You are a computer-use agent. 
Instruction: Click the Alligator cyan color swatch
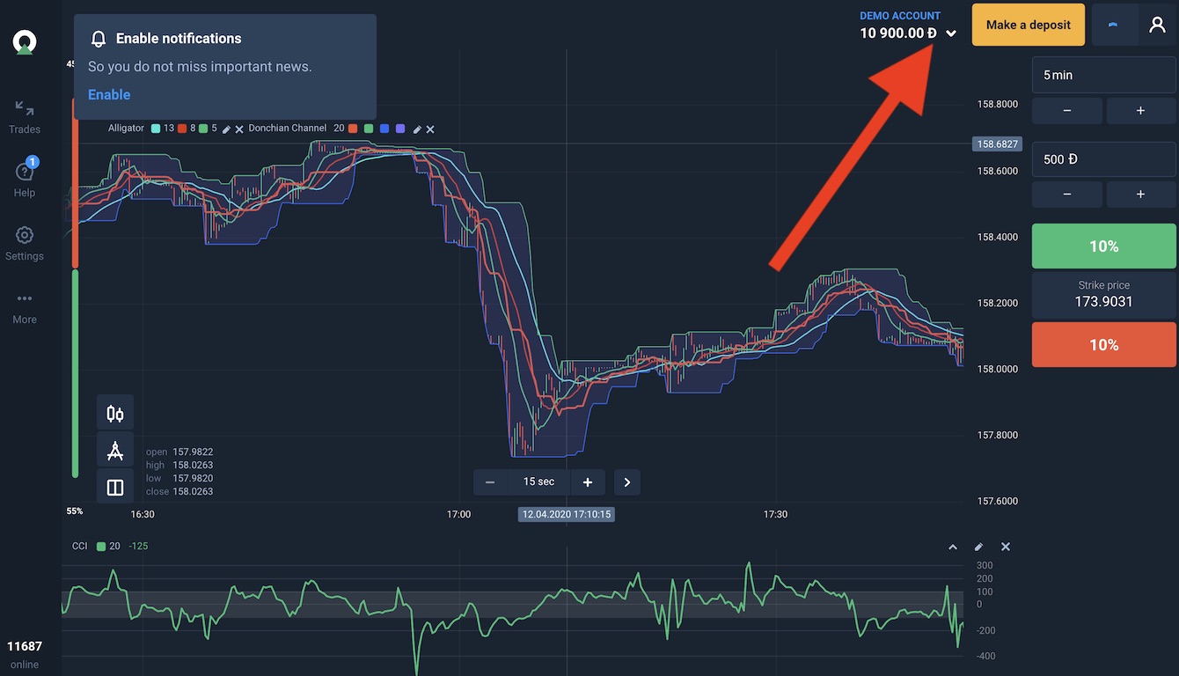[x=156, y=129]
